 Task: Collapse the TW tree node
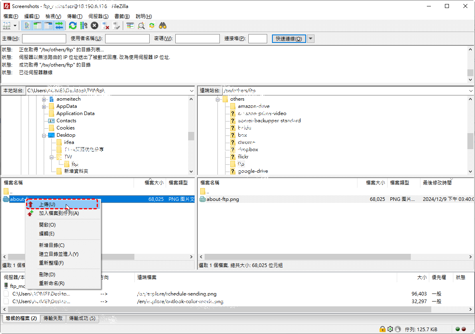pyautogui.click(x=51, y=157)
